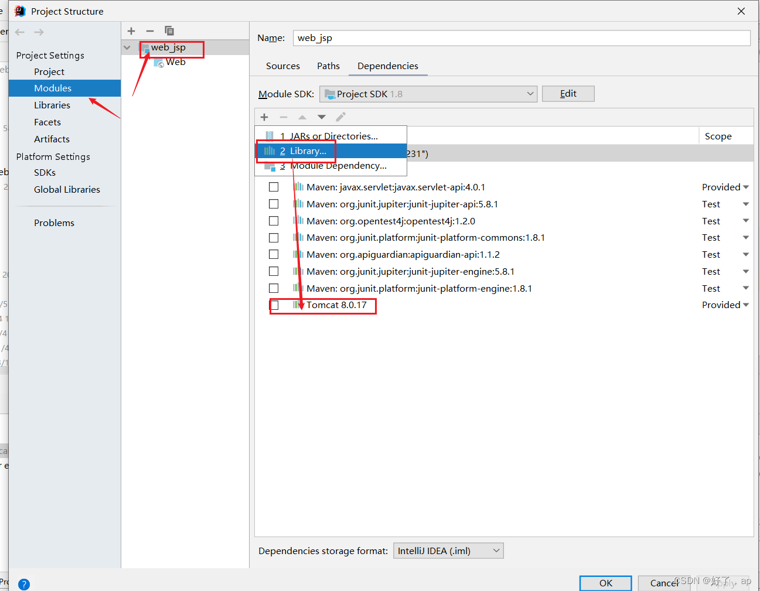Image resolution: width=760 pixels, height=591 pixels.
Task: Click the OK button
Action: pos(606,583)
